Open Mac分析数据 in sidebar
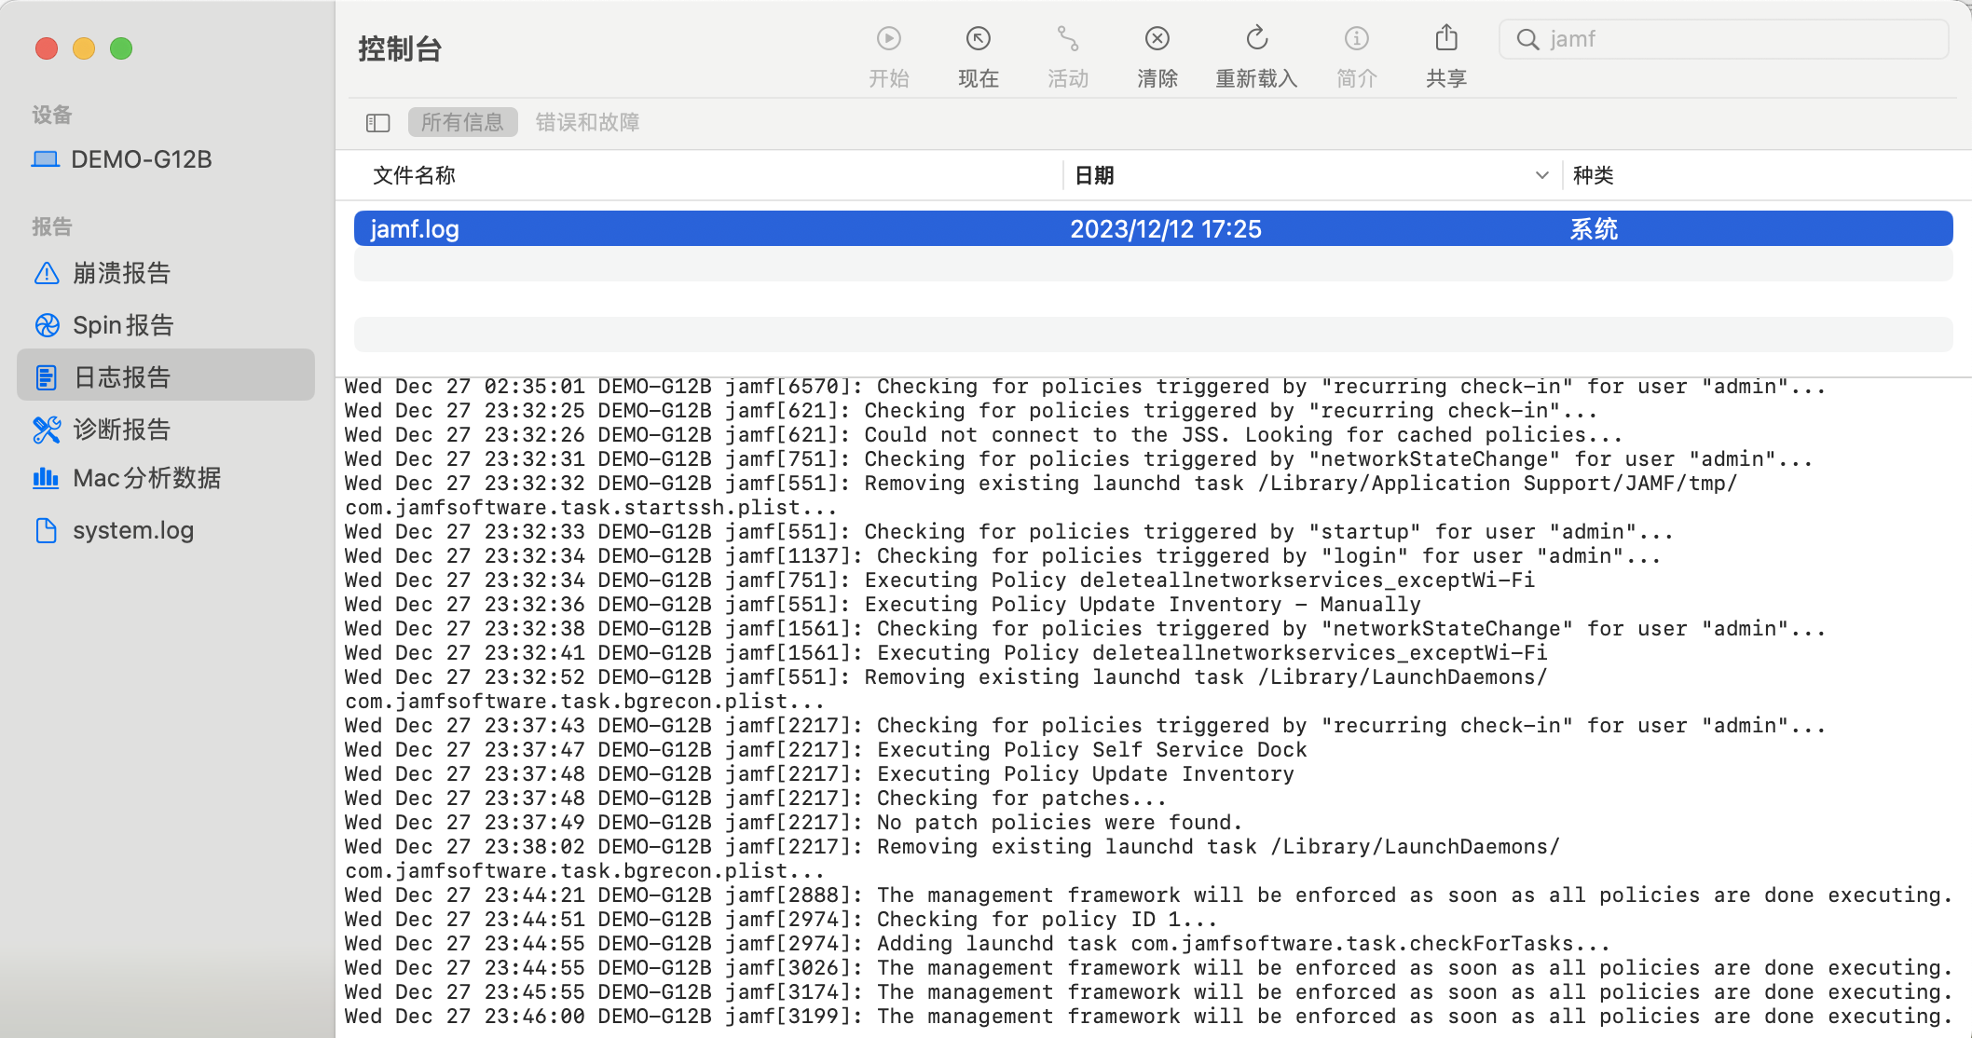The width and height of the screenshot is (1972, 1038). pos(166,478)
